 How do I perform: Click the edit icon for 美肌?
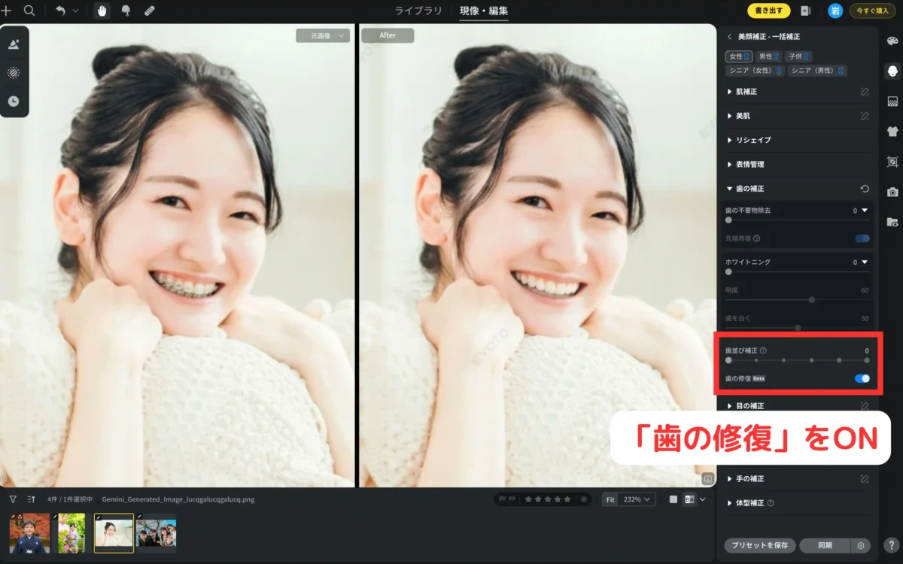pos(865,117)
